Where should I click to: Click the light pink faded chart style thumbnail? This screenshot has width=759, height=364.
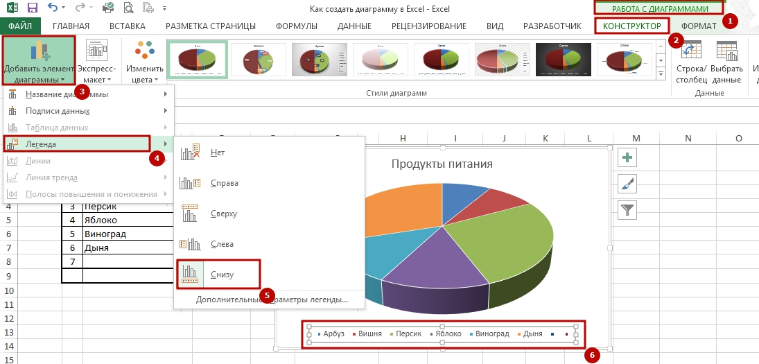[x=381, y=59]
